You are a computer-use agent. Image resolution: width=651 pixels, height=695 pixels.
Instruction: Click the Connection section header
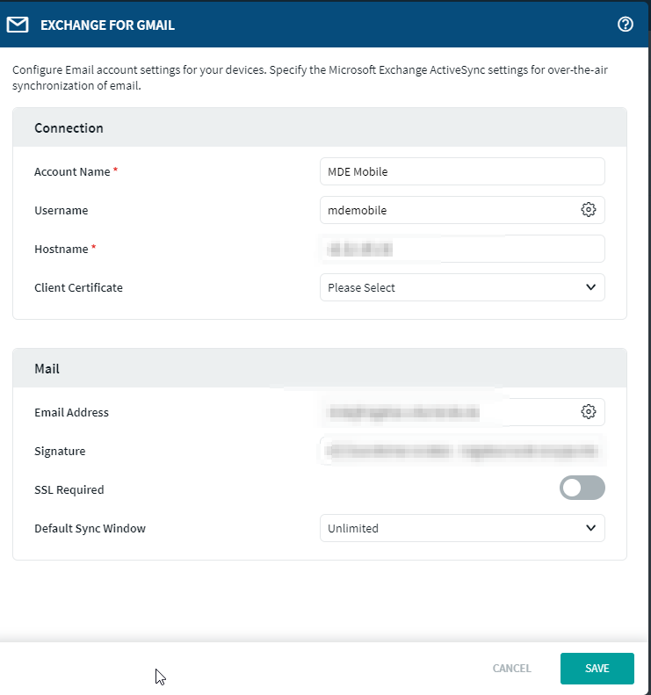[69, 128]
